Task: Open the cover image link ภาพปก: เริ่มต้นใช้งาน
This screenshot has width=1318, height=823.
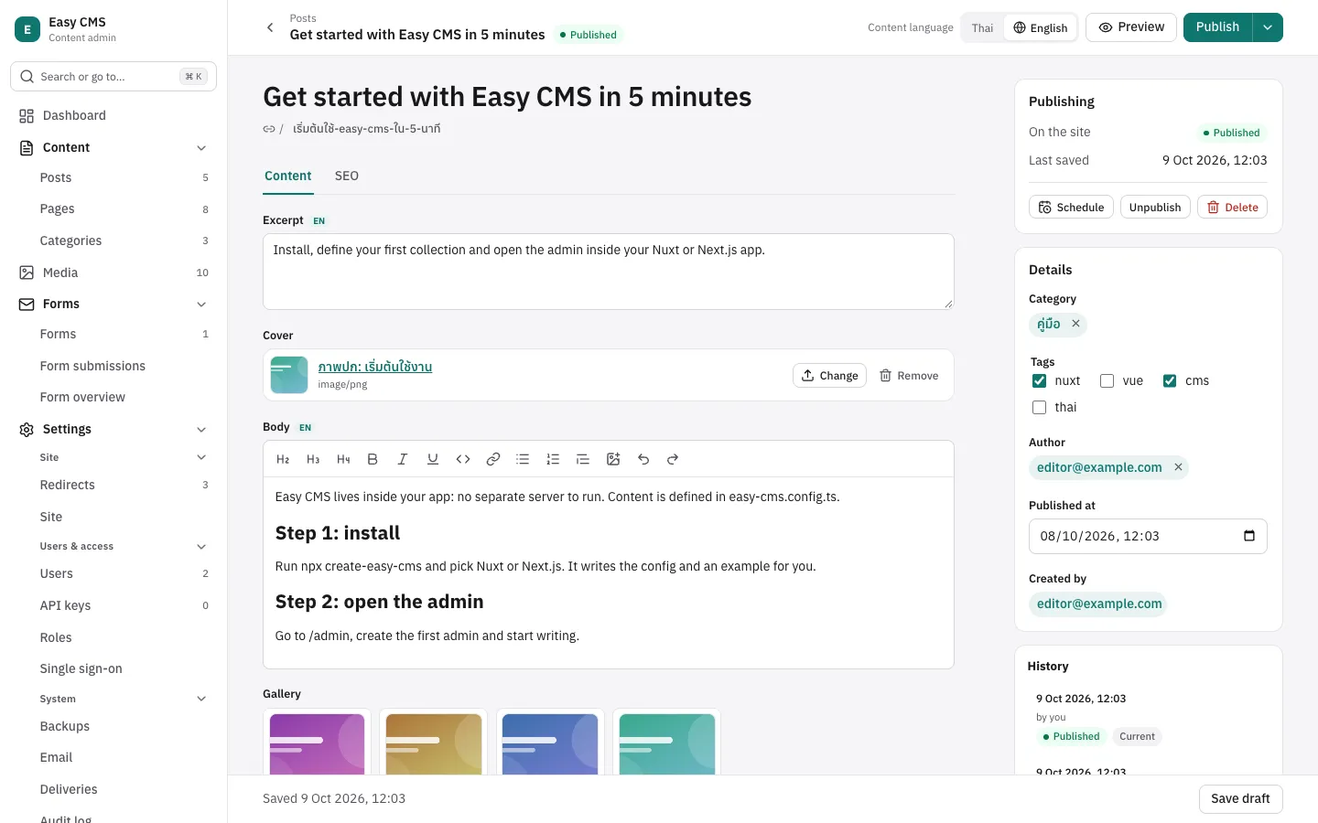Action: click(375, 367)
